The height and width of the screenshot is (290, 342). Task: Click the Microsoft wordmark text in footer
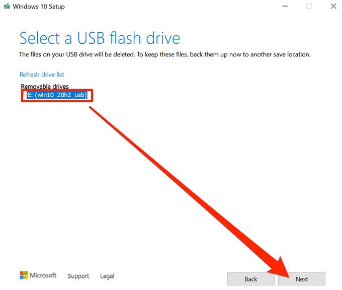pyautogui.click(x=43, y=275)
